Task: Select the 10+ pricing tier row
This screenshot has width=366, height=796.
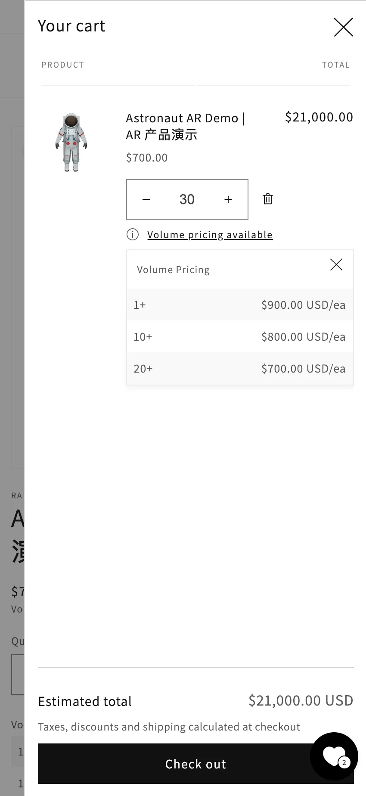Action: tap(239, 336)
